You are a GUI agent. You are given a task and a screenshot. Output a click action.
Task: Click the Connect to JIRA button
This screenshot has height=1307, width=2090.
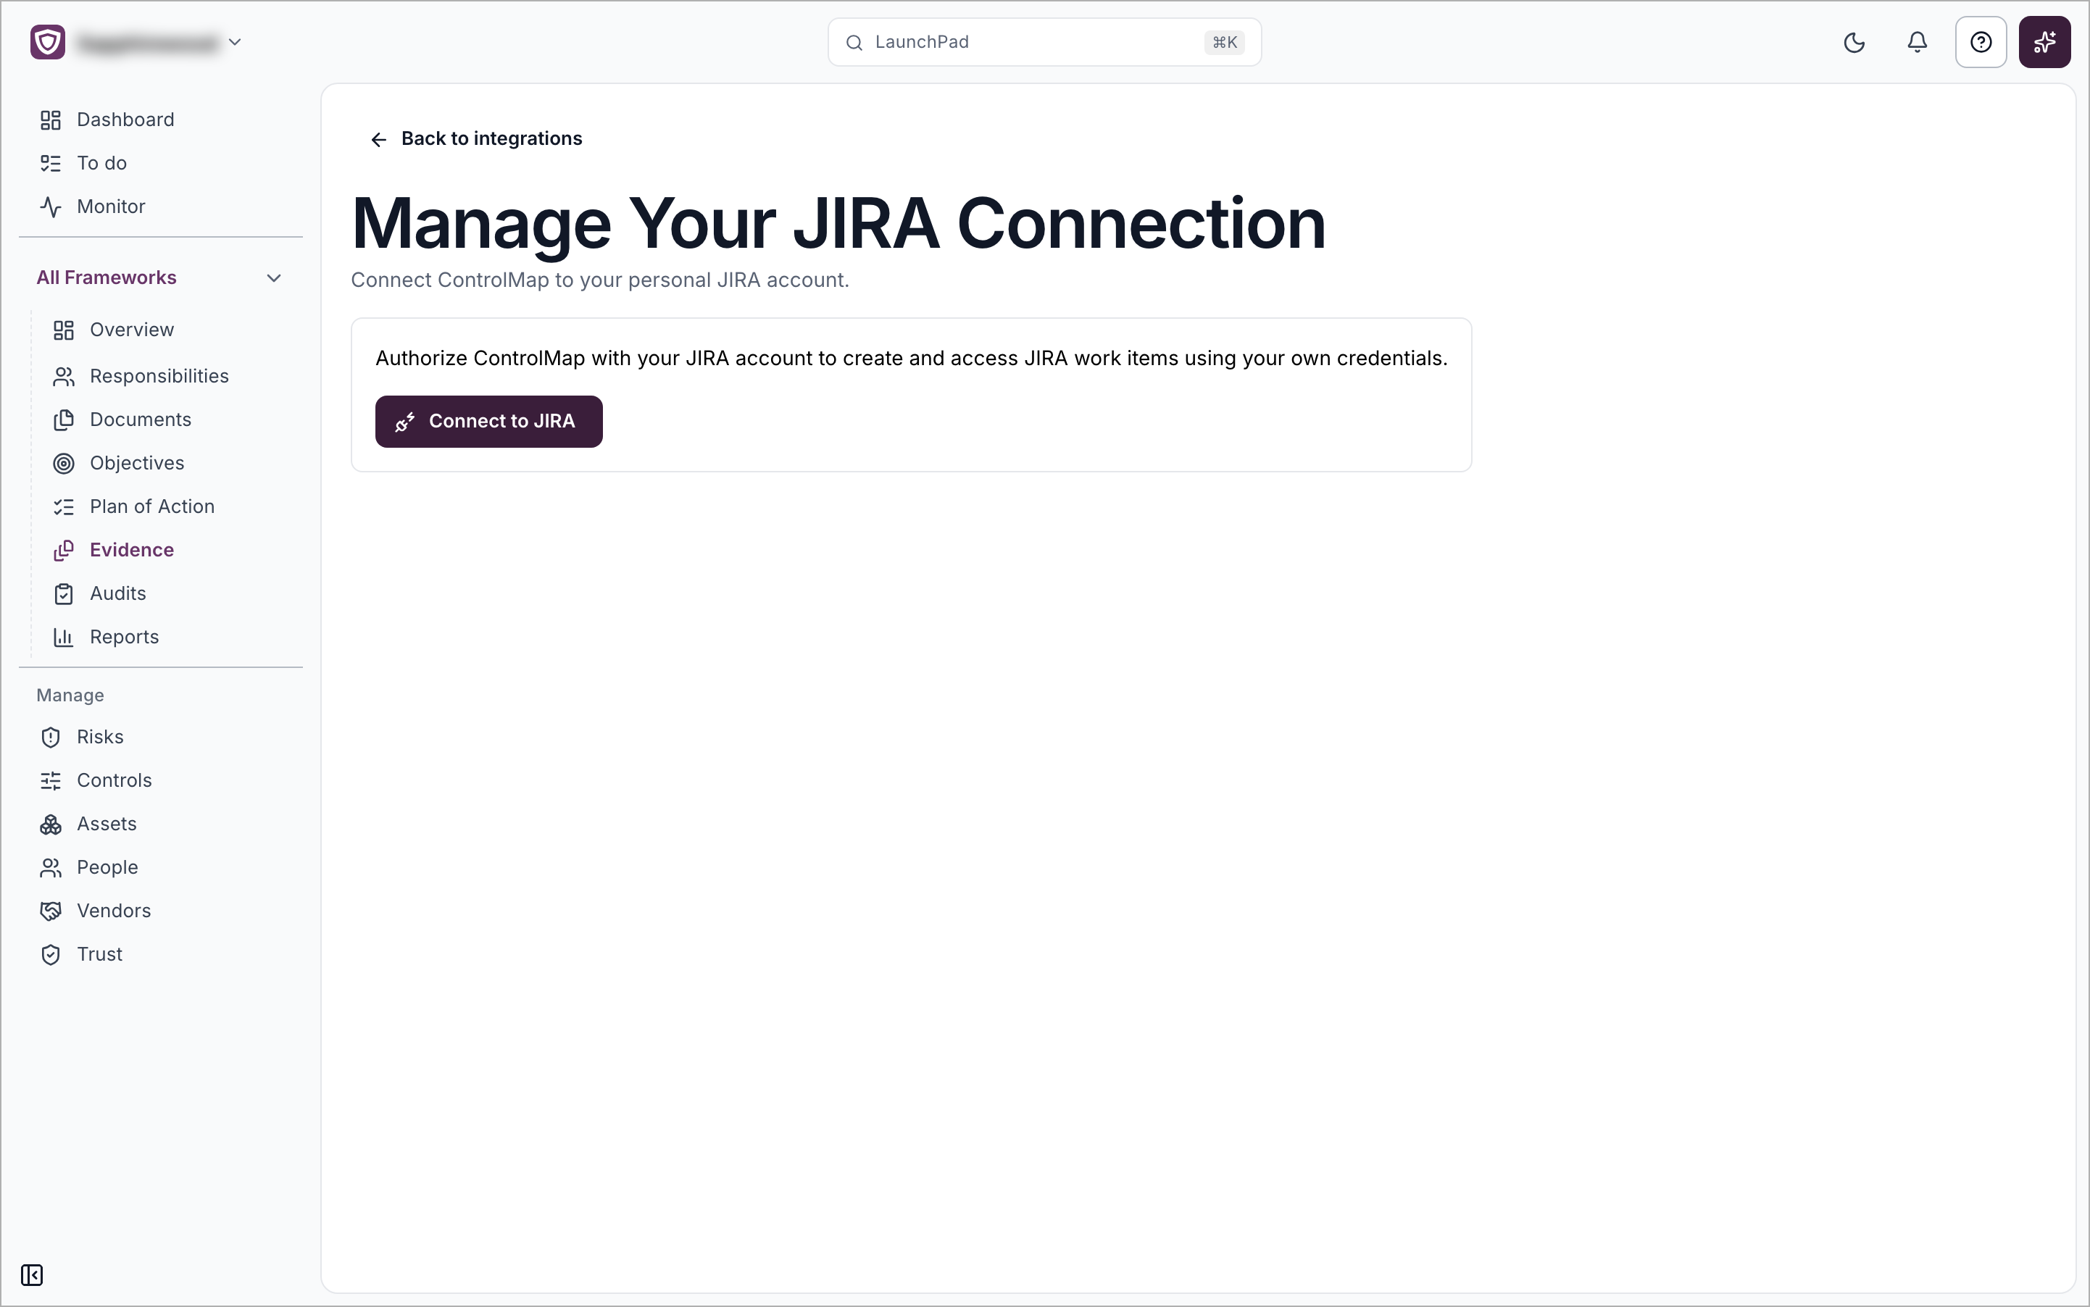click(x=488, y=422)
